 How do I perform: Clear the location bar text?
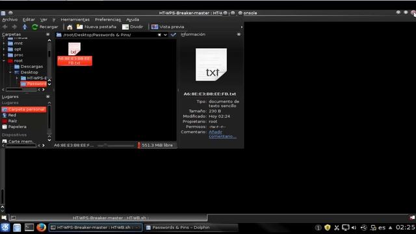159,34
